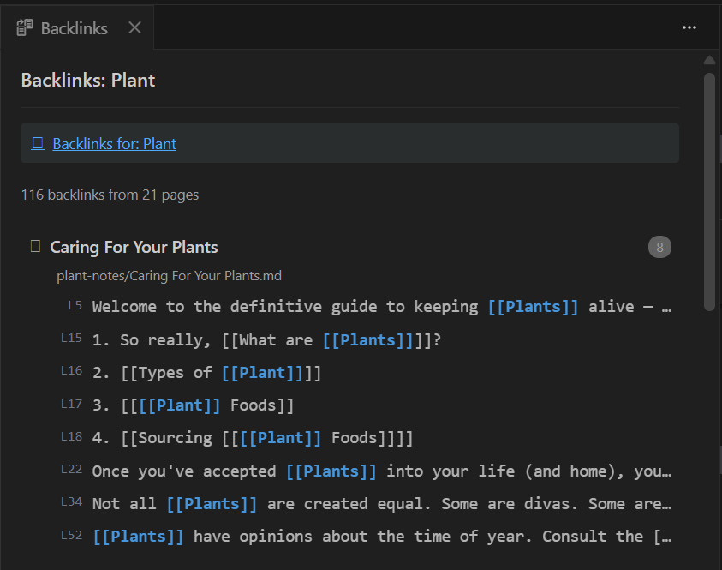Open the [[Plants]] wikilink on line 22
The height and width of the screenshot is (570, 722).
(x=331, y=470)
